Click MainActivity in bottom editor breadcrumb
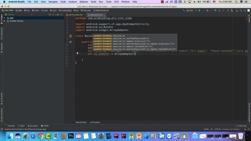 [x=81, y=122]
